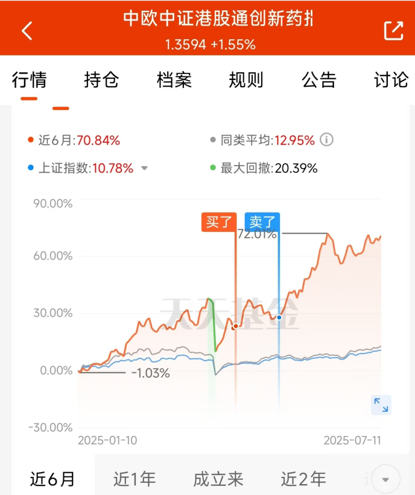Select the 近1年 time range
The image size is (415, 495).
135,479
